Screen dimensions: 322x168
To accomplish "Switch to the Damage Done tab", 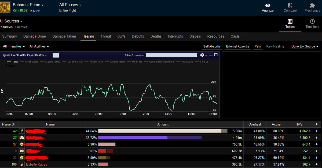I will tap(35, 36).
